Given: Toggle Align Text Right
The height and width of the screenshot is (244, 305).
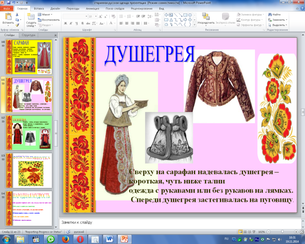Looking at the screenshot, I should pyautogui.click(x=133, y=23).
